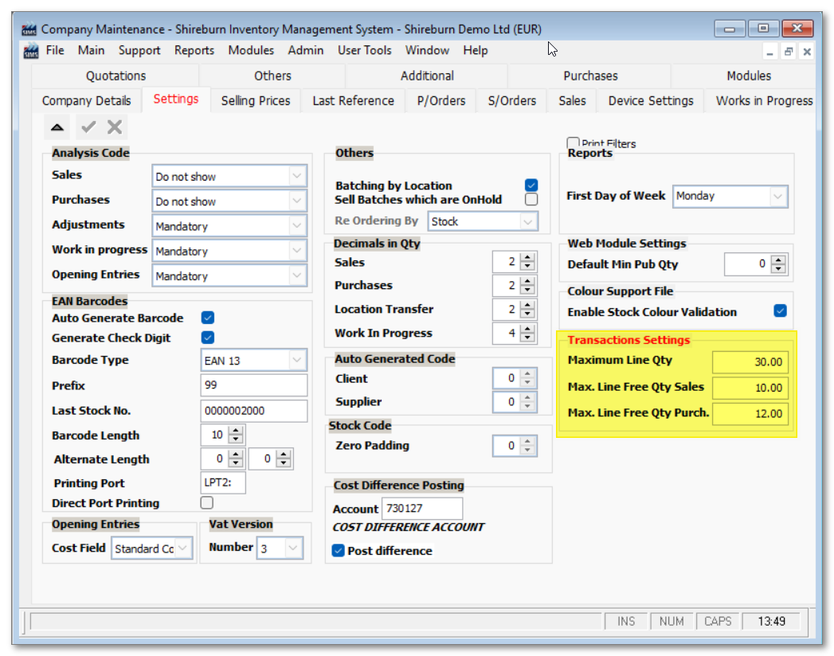The height and width of the screenshot is (656, 834).
Task: Switch to Company Details tab
Action: [86, 100]
